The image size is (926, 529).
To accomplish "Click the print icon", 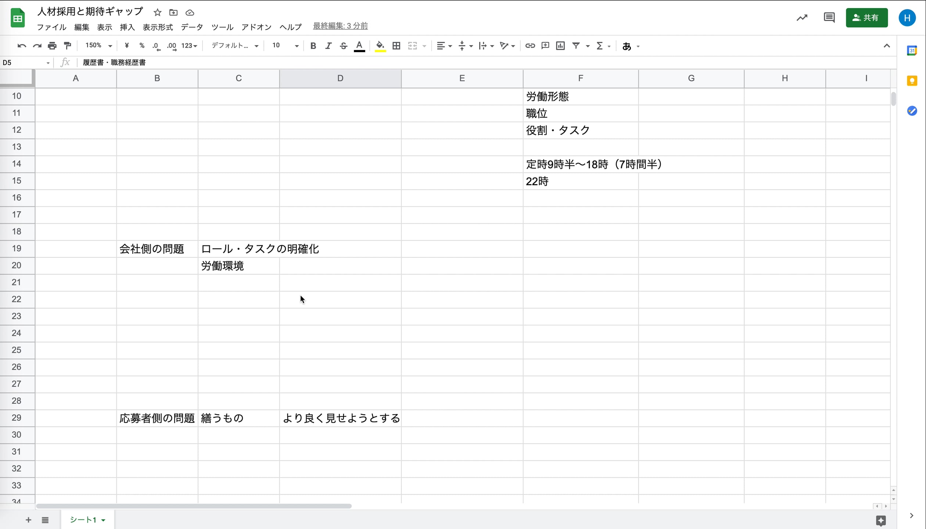I will pos(52,46).
